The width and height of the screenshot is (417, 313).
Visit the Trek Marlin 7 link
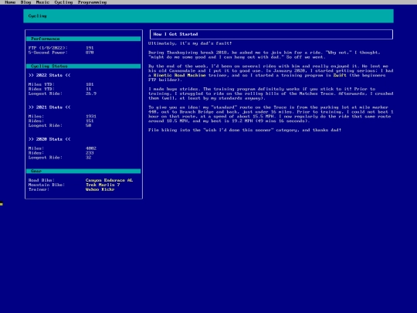pyautogui.click(x=103, y=185)
